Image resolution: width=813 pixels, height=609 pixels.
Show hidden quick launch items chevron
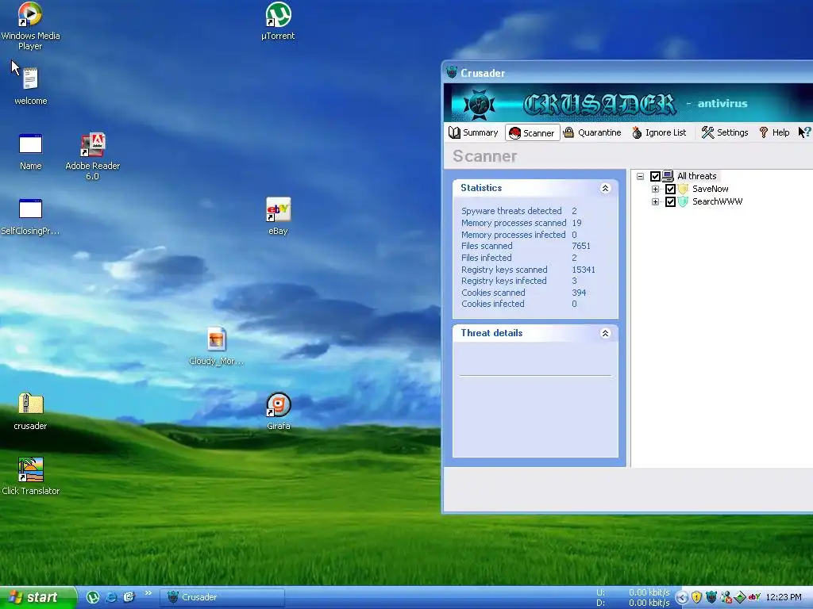coord(148,593)
